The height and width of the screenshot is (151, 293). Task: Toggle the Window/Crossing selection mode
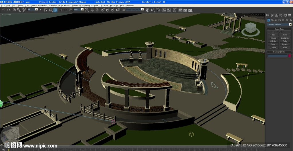point(55,10)
